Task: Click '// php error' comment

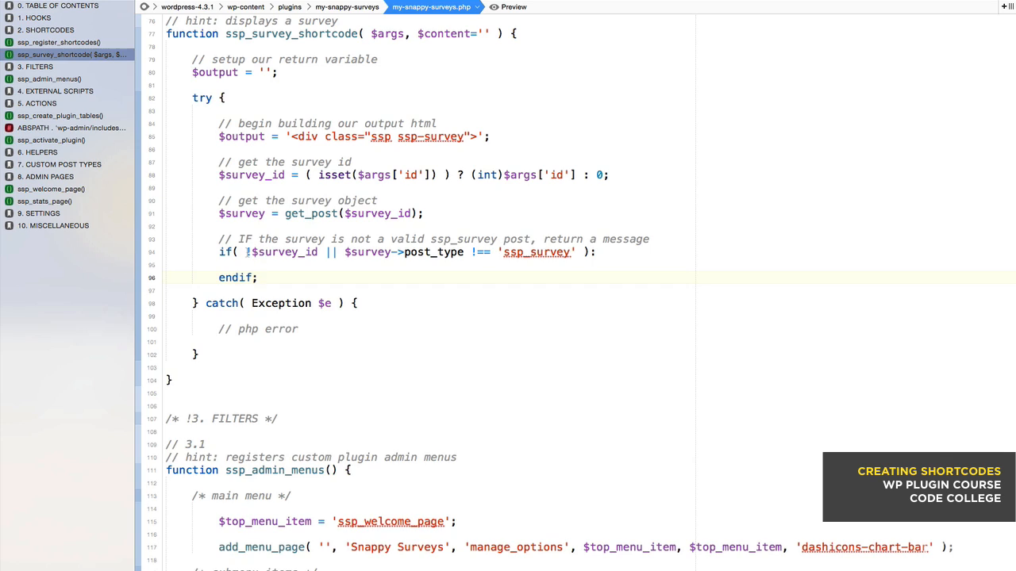Action: [258, 329]
